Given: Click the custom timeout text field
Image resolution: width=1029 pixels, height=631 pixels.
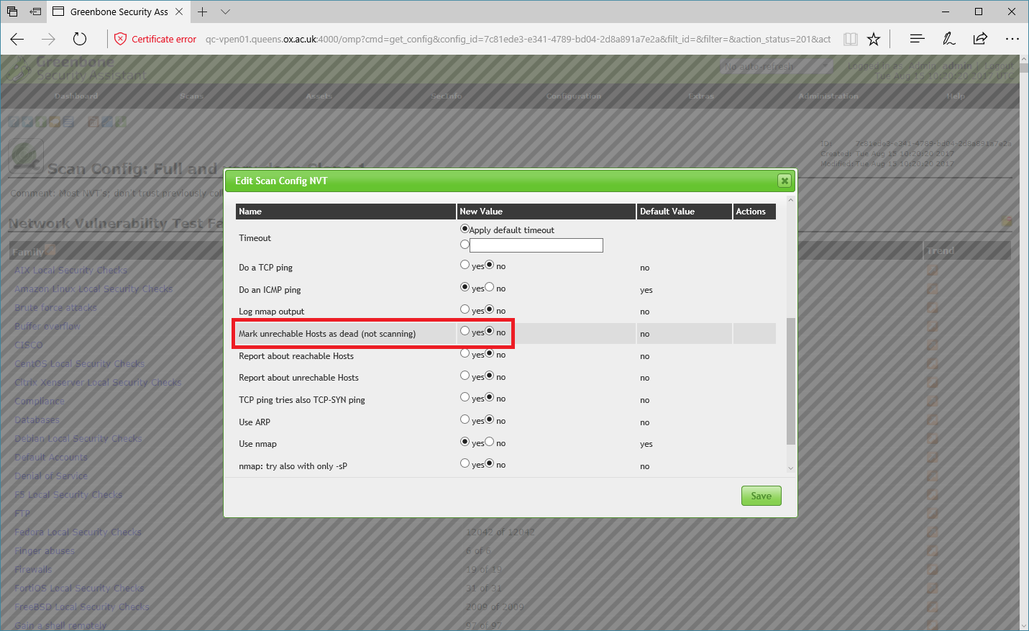Looking at the screenshot, I should point(536,245).
